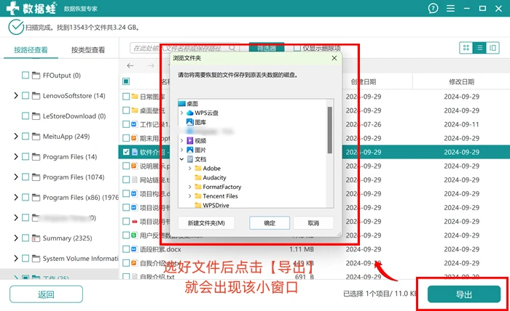Screen dimensions: 510x311
Task: Click the back arrow navigation icon
Action: coord(130,66)
